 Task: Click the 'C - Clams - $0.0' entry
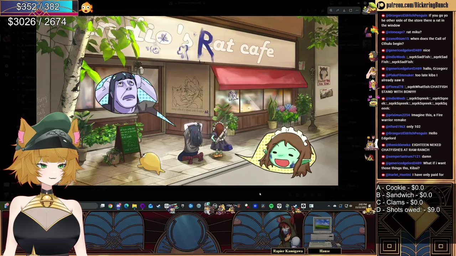(x=399, y=203)
